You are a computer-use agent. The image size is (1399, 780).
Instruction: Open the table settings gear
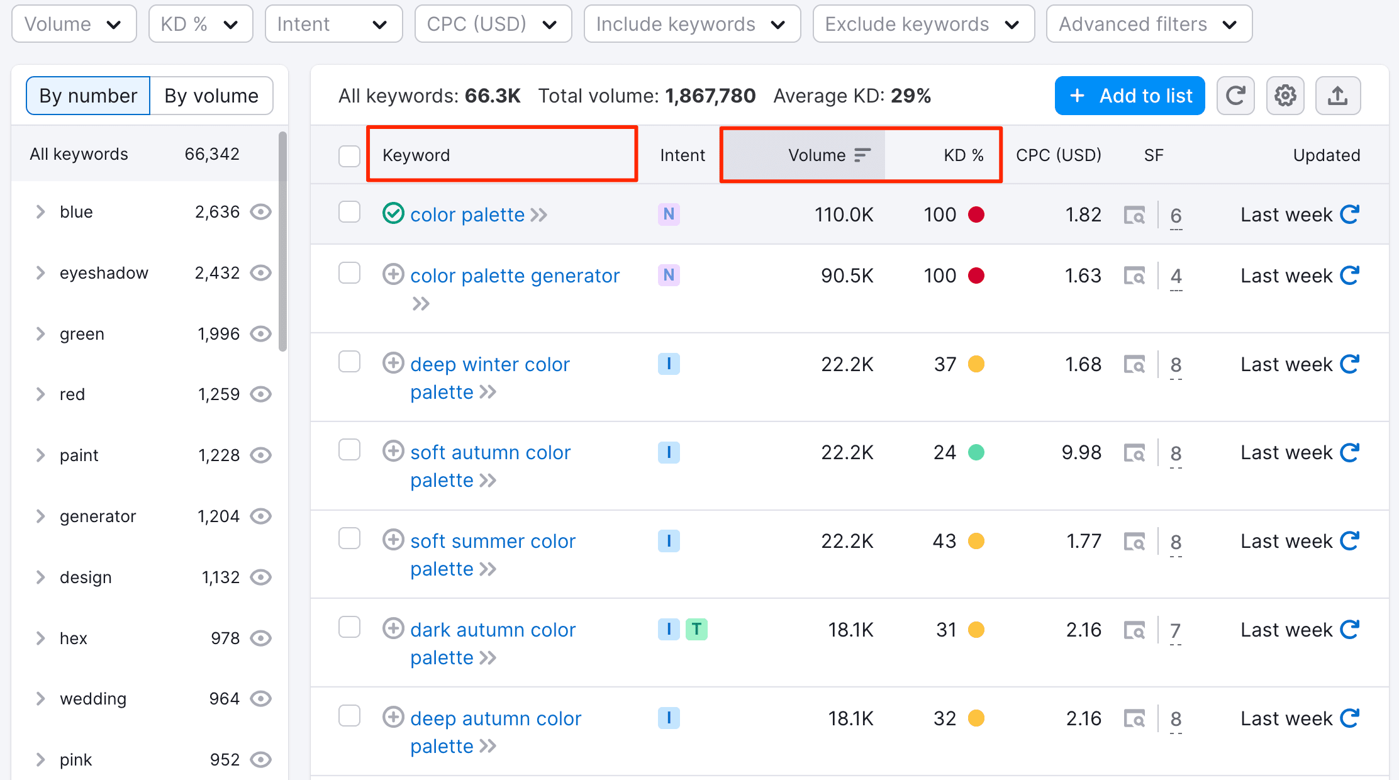point(1285,96)
